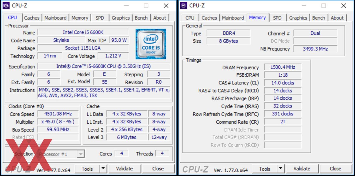Click Max TDP value 95.0 W

119,40
